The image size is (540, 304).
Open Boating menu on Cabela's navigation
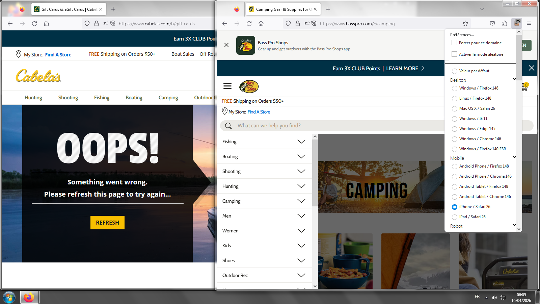134,98
